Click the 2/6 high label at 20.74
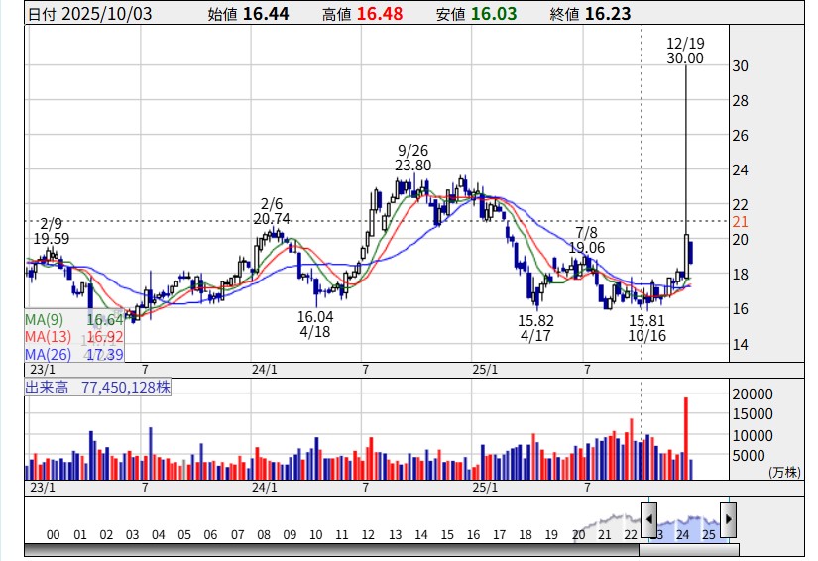 (272, 210)
